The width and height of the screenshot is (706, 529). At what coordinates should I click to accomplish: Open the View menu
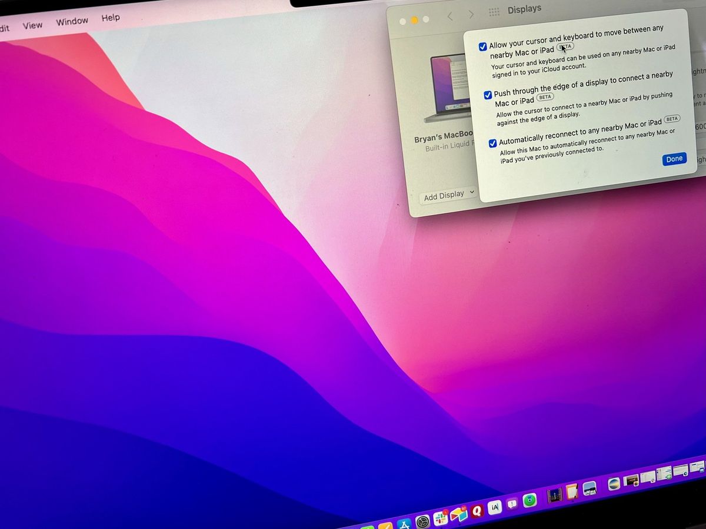(x=32, y=25)
